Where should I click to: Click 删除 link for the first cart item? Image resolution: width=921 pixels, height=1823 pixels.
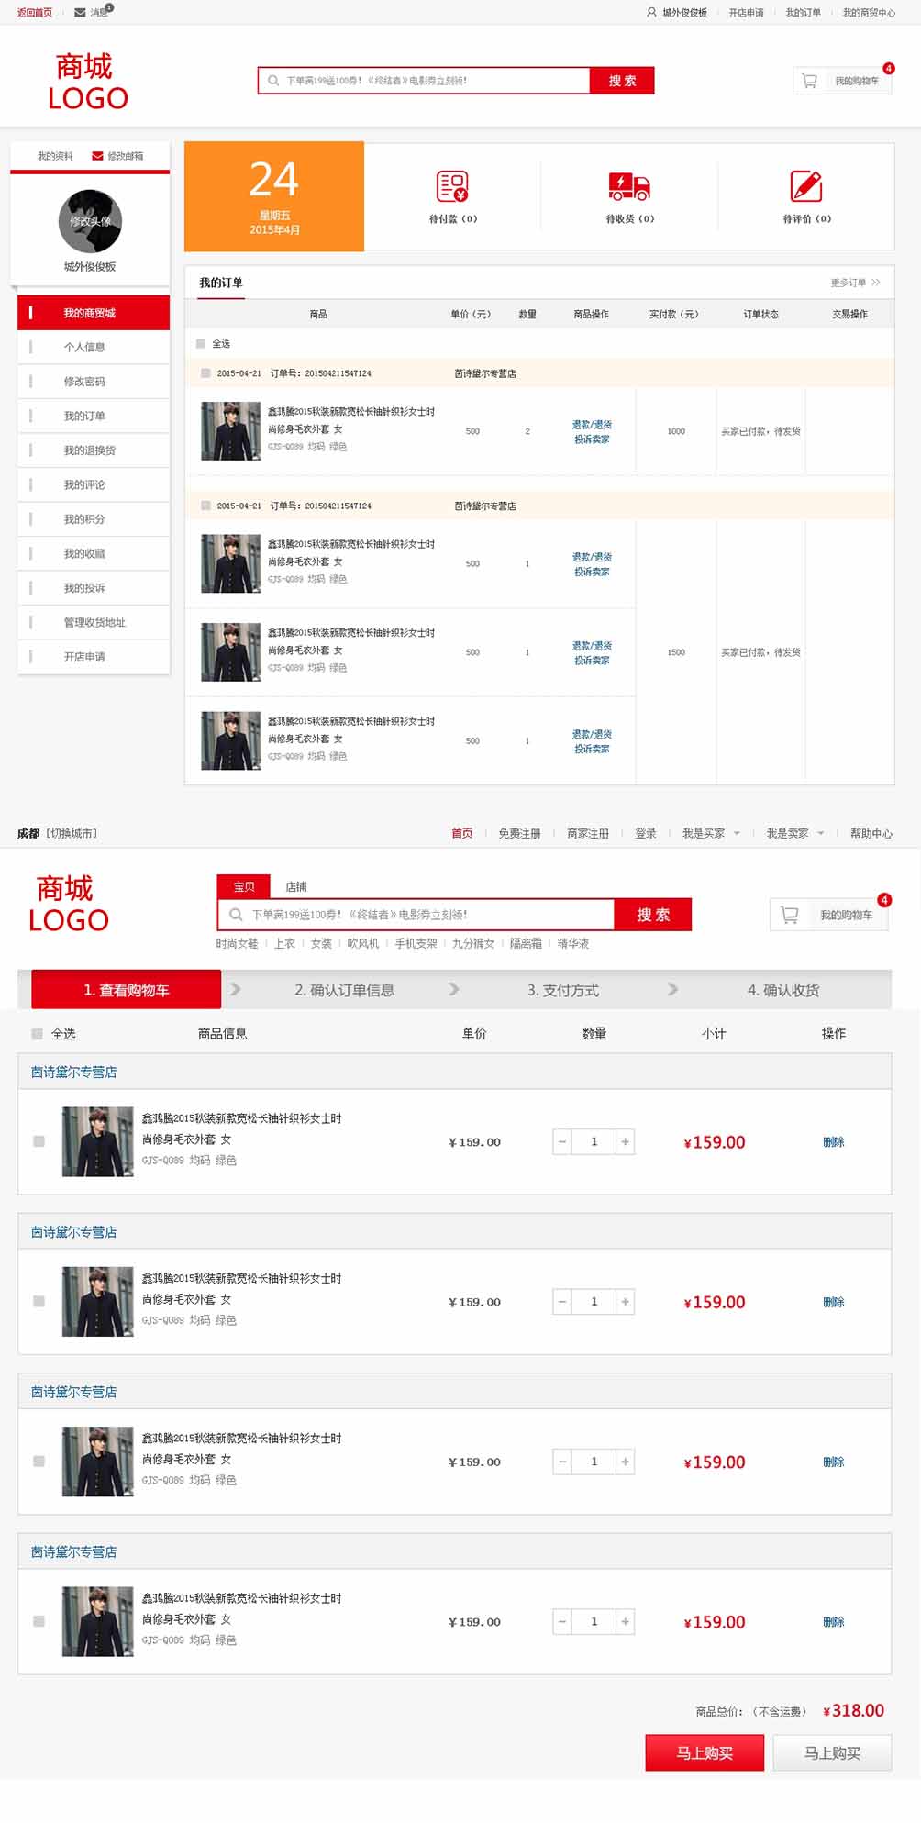pos(833,1142)
